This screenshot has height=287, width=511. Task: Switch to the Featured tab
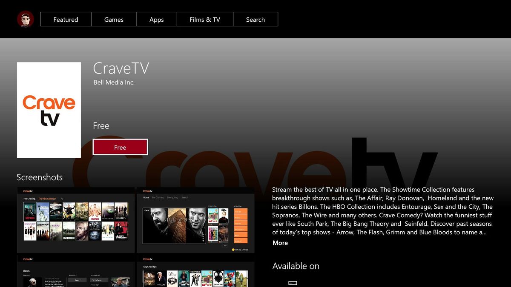pyautogui.click(x=66, y=19)
